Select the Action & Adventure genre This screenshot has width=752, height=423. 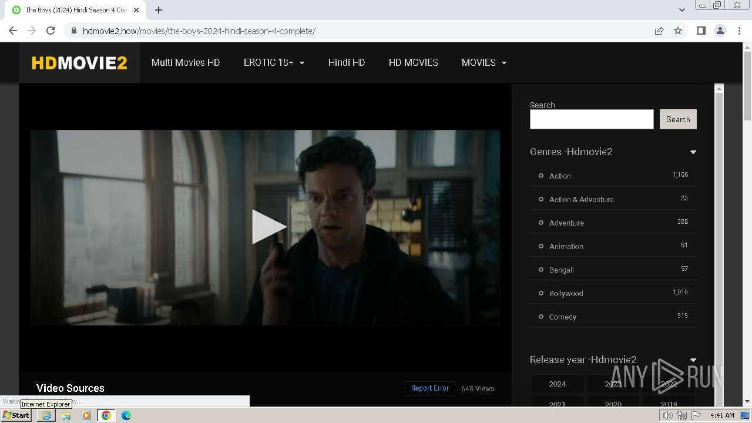(x=582, y=199)
